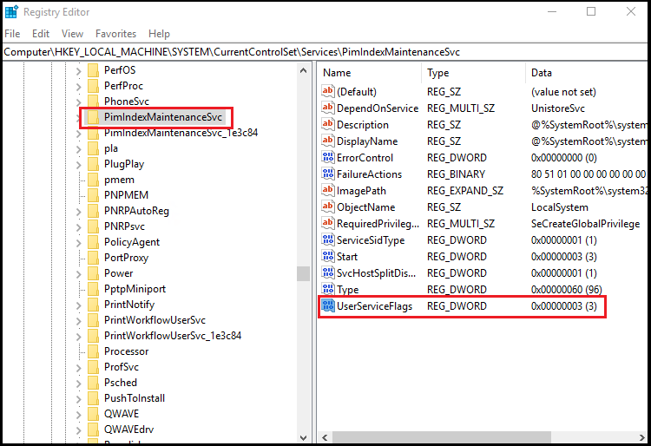This screenshot has width=651, height=446.
Task: Select the PrintWorkflowUserSvc_1e3c84 key
Action: 173,336
